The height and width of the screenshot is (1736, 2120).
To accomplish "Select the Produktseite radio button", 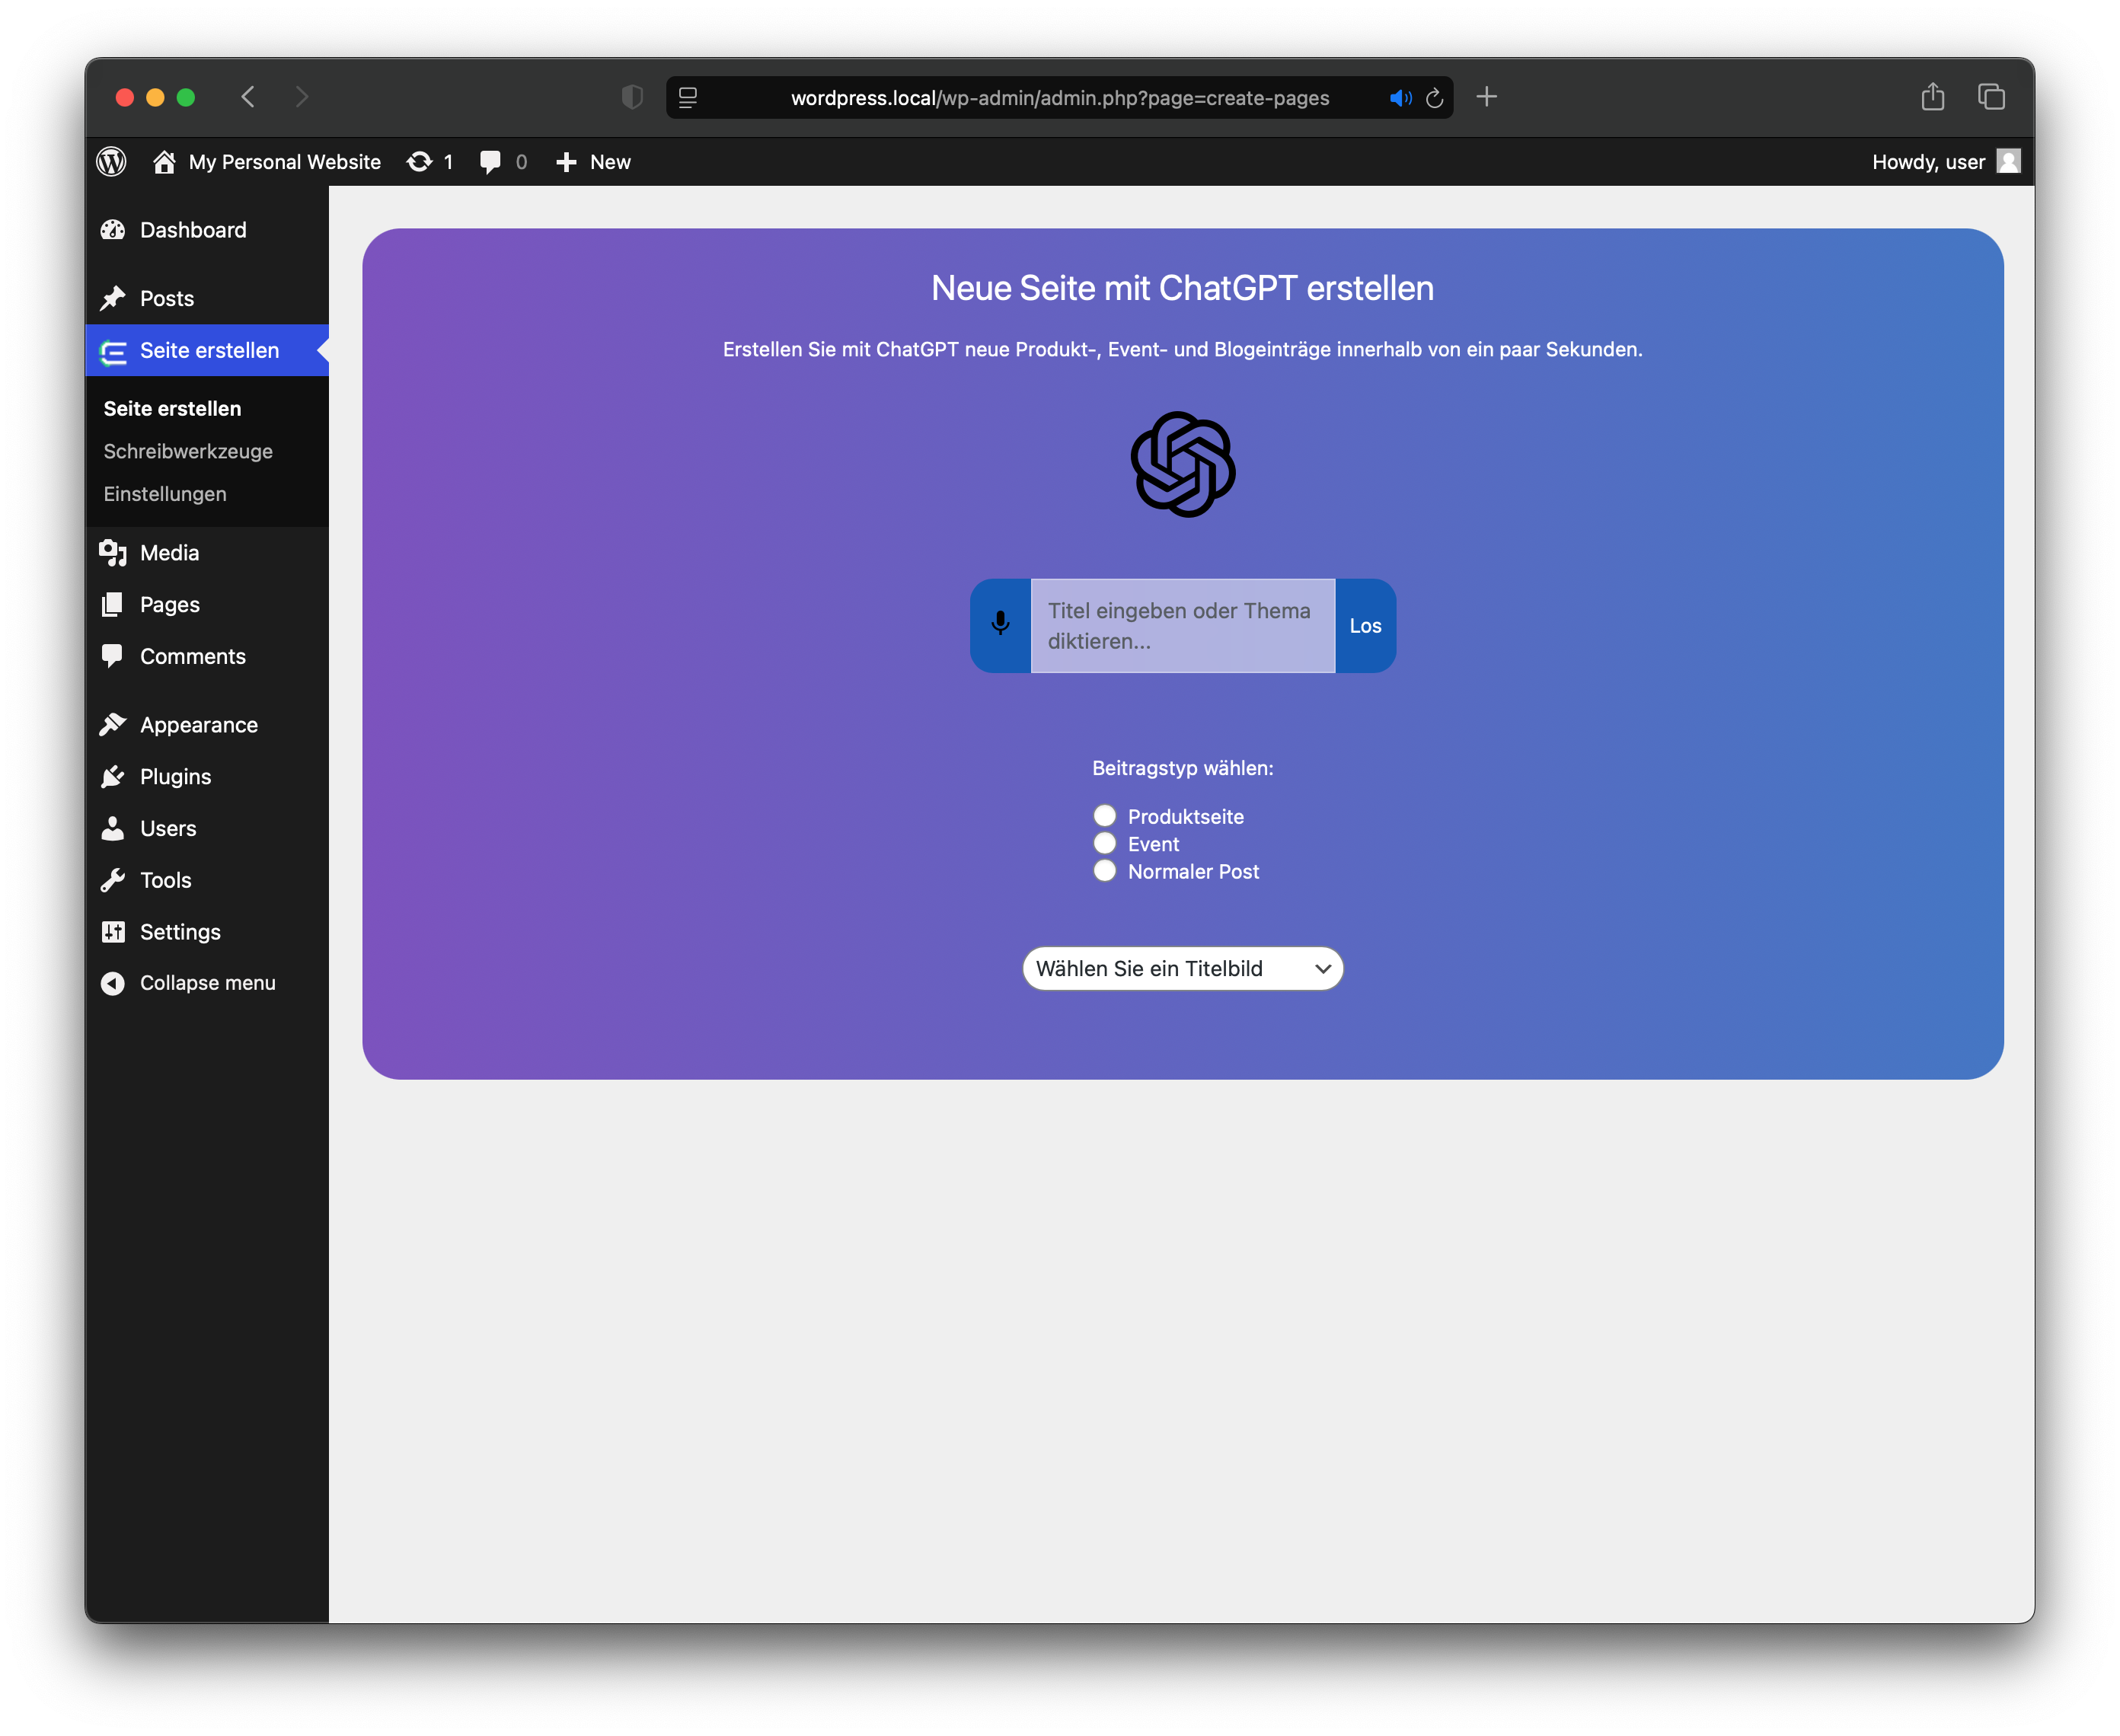I will coord(1104,816).
